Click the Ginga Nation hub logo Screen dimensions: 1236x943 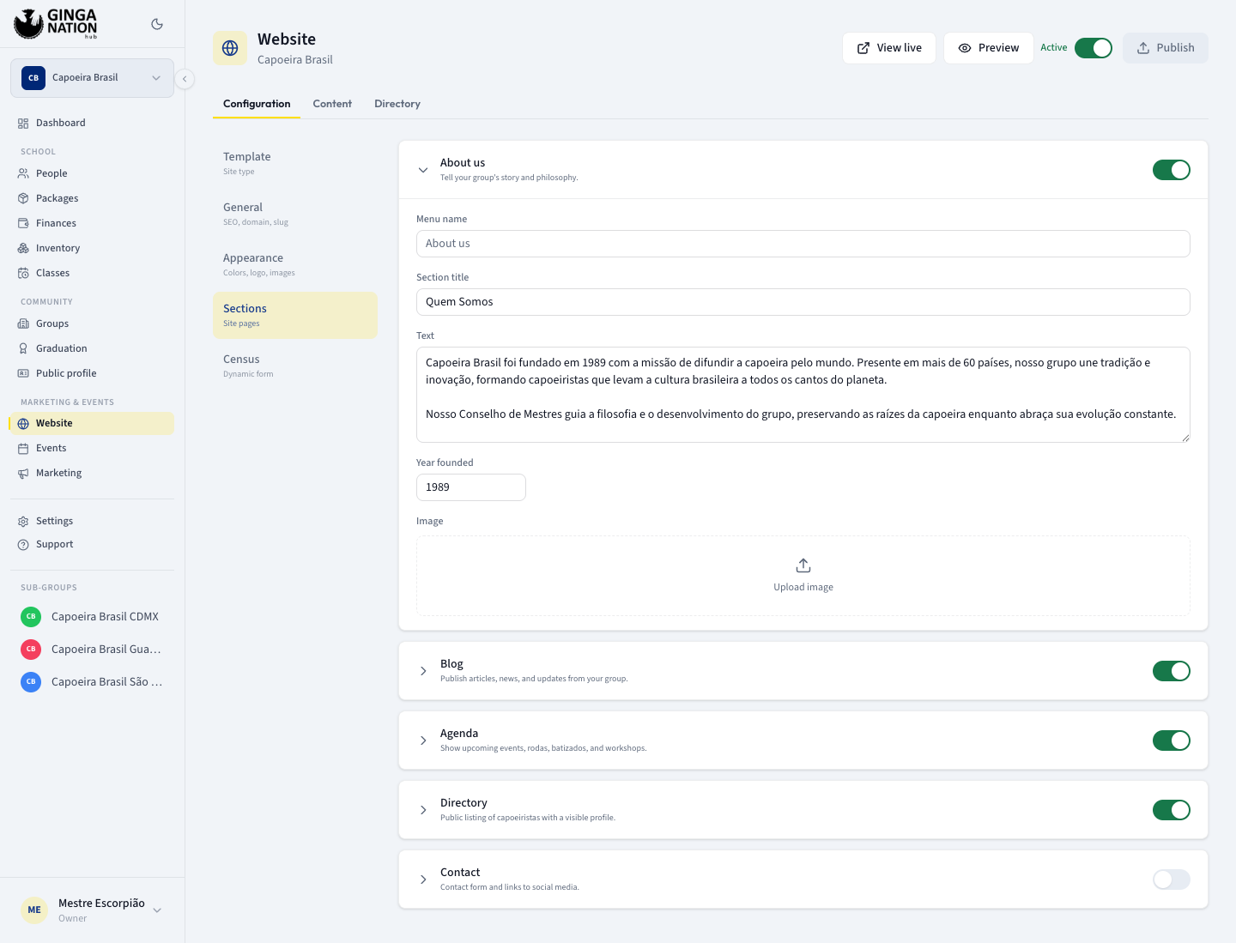coord(56,24)
